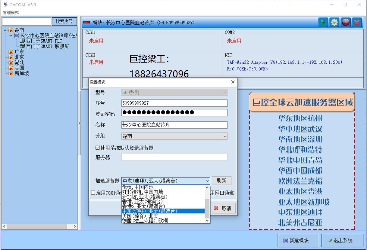The height and width of the screenshot is (250, 367).
Task: Click the 湖南 group folder icon
Action: [10, 30]
